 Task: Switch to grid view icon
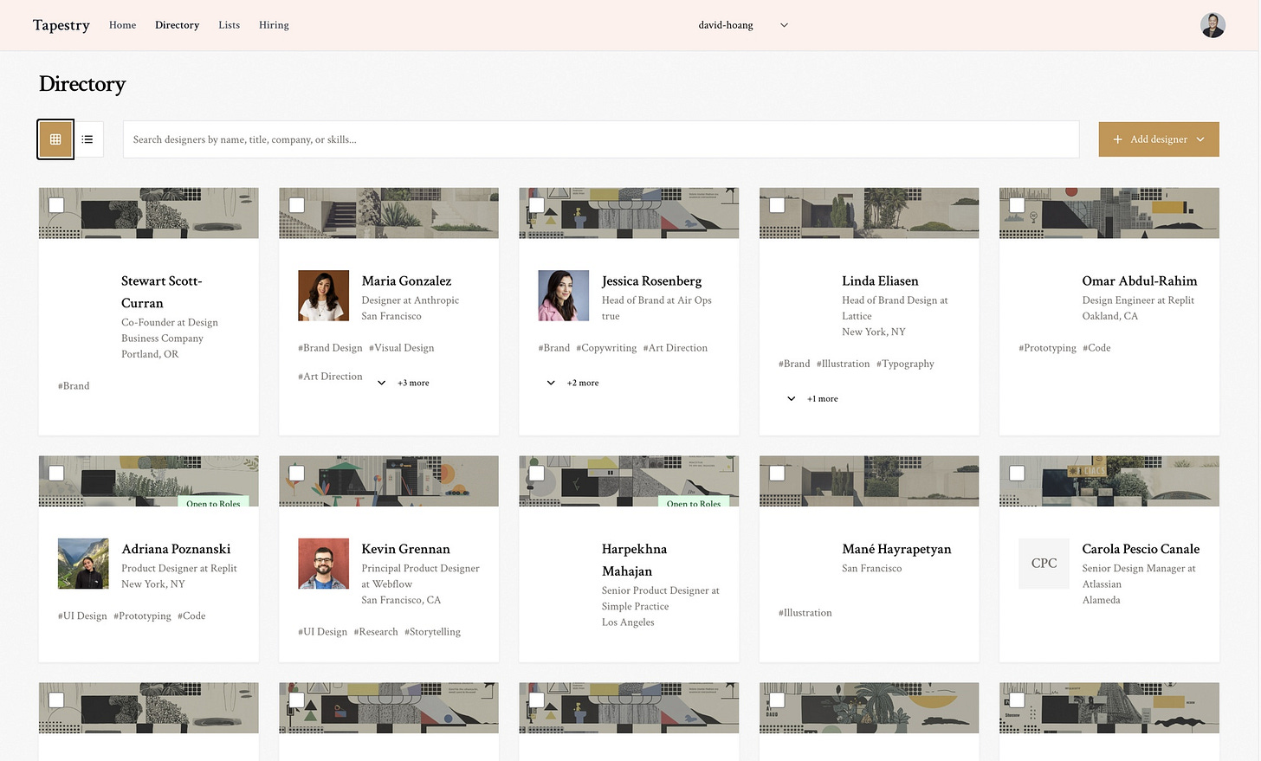[55, 139]
